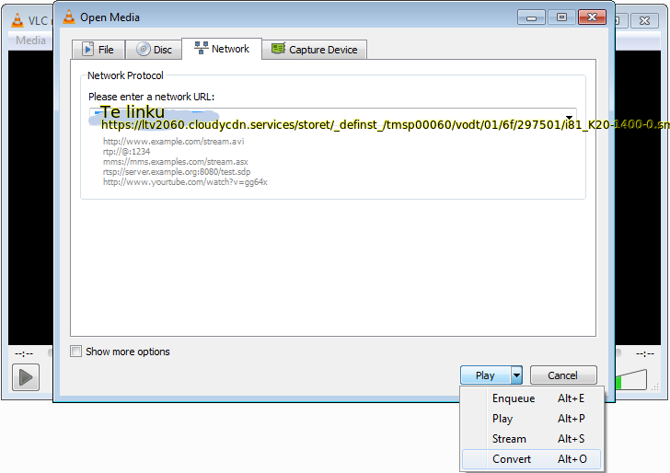Click the VLC cone icon in Open Media title
Viewport: 670px width, 473px height.
click(69, 17)
